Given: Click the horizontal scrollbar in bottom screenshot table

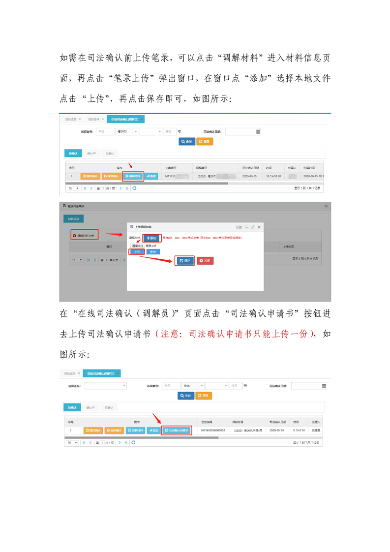Looking at the screenshot, I should [142, 437].
